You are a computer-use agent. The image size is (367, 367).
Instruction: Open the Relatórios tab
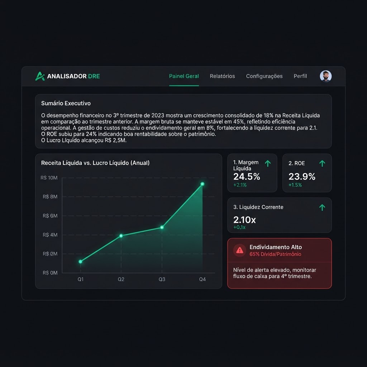222,76
